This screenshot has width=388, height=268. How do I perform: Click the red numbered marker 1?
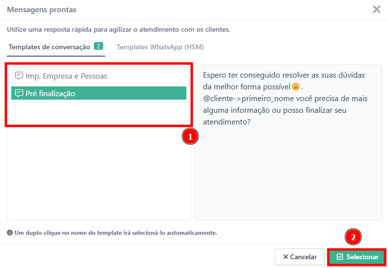190,137
